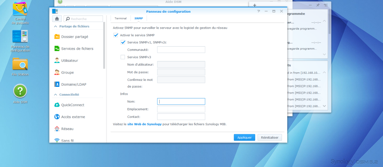The image size is (383, 167).
Task: Click the question-mark help icon of Panneau de configuration
Action: [x=259, y=11]
